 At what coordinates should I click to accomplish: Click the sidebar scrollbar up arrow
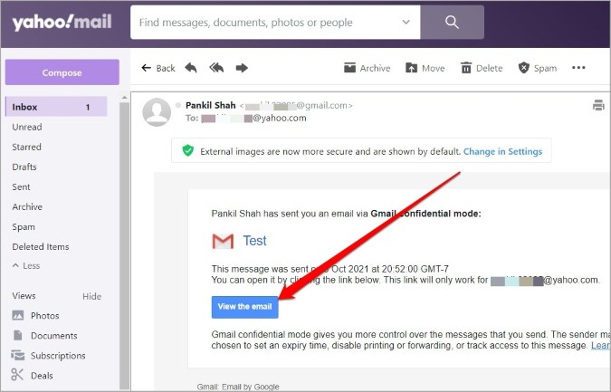pyautogui.click(x=124, y=98)
